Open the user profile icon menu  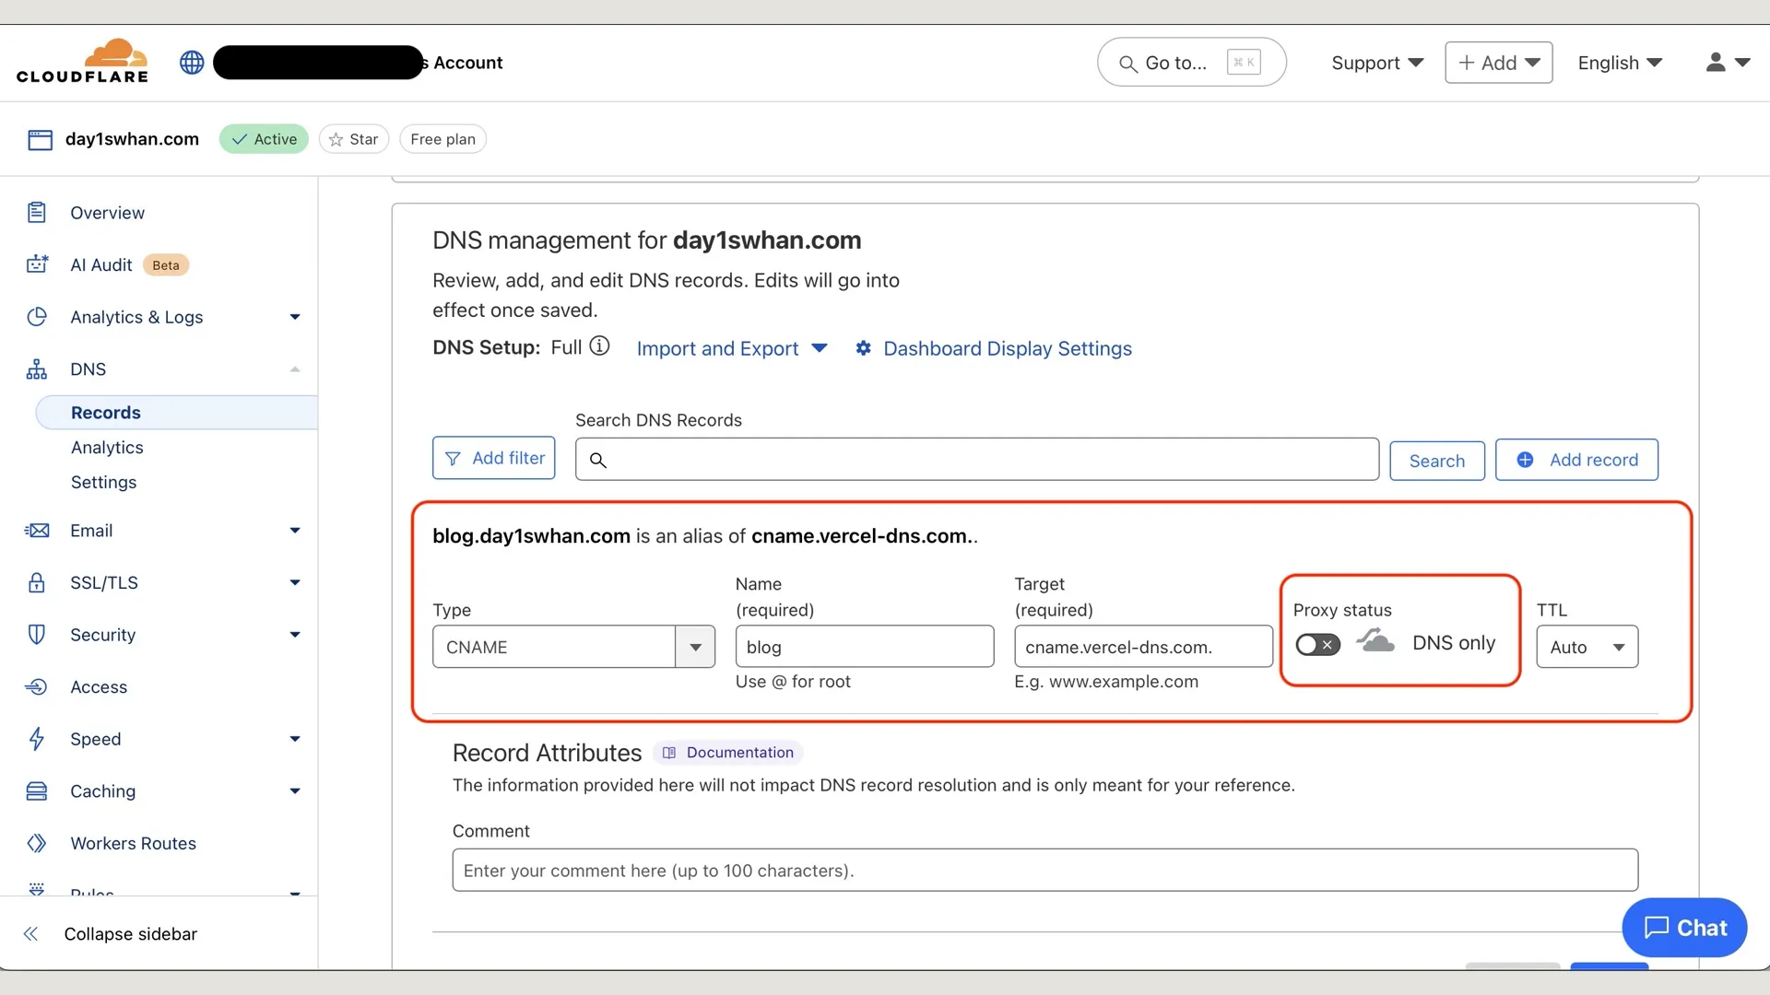coord(1728,63)
